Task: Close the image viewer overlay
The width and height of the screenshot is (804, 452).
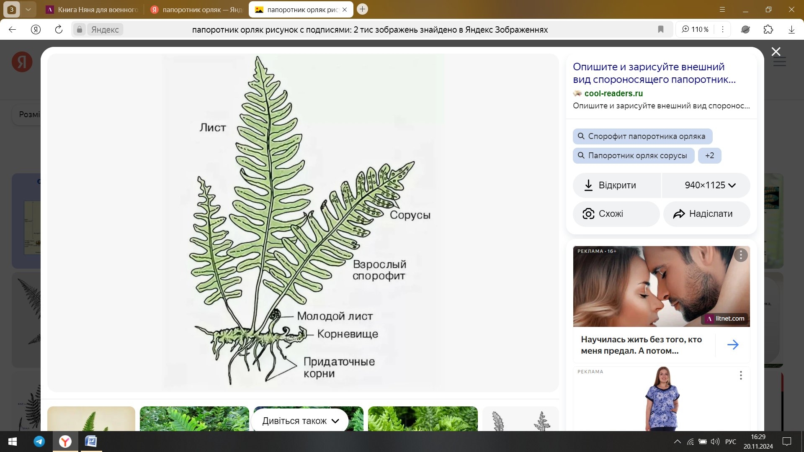Action: [x=776, y=51]
